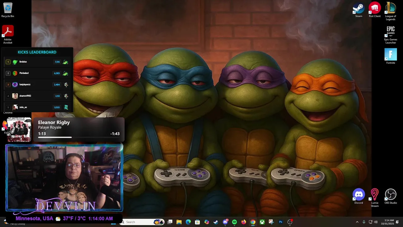Image resolution: width=403 pixels, height=227 pixels.
Task: Click the 6,583 kicks score
Action: point(57,73)
